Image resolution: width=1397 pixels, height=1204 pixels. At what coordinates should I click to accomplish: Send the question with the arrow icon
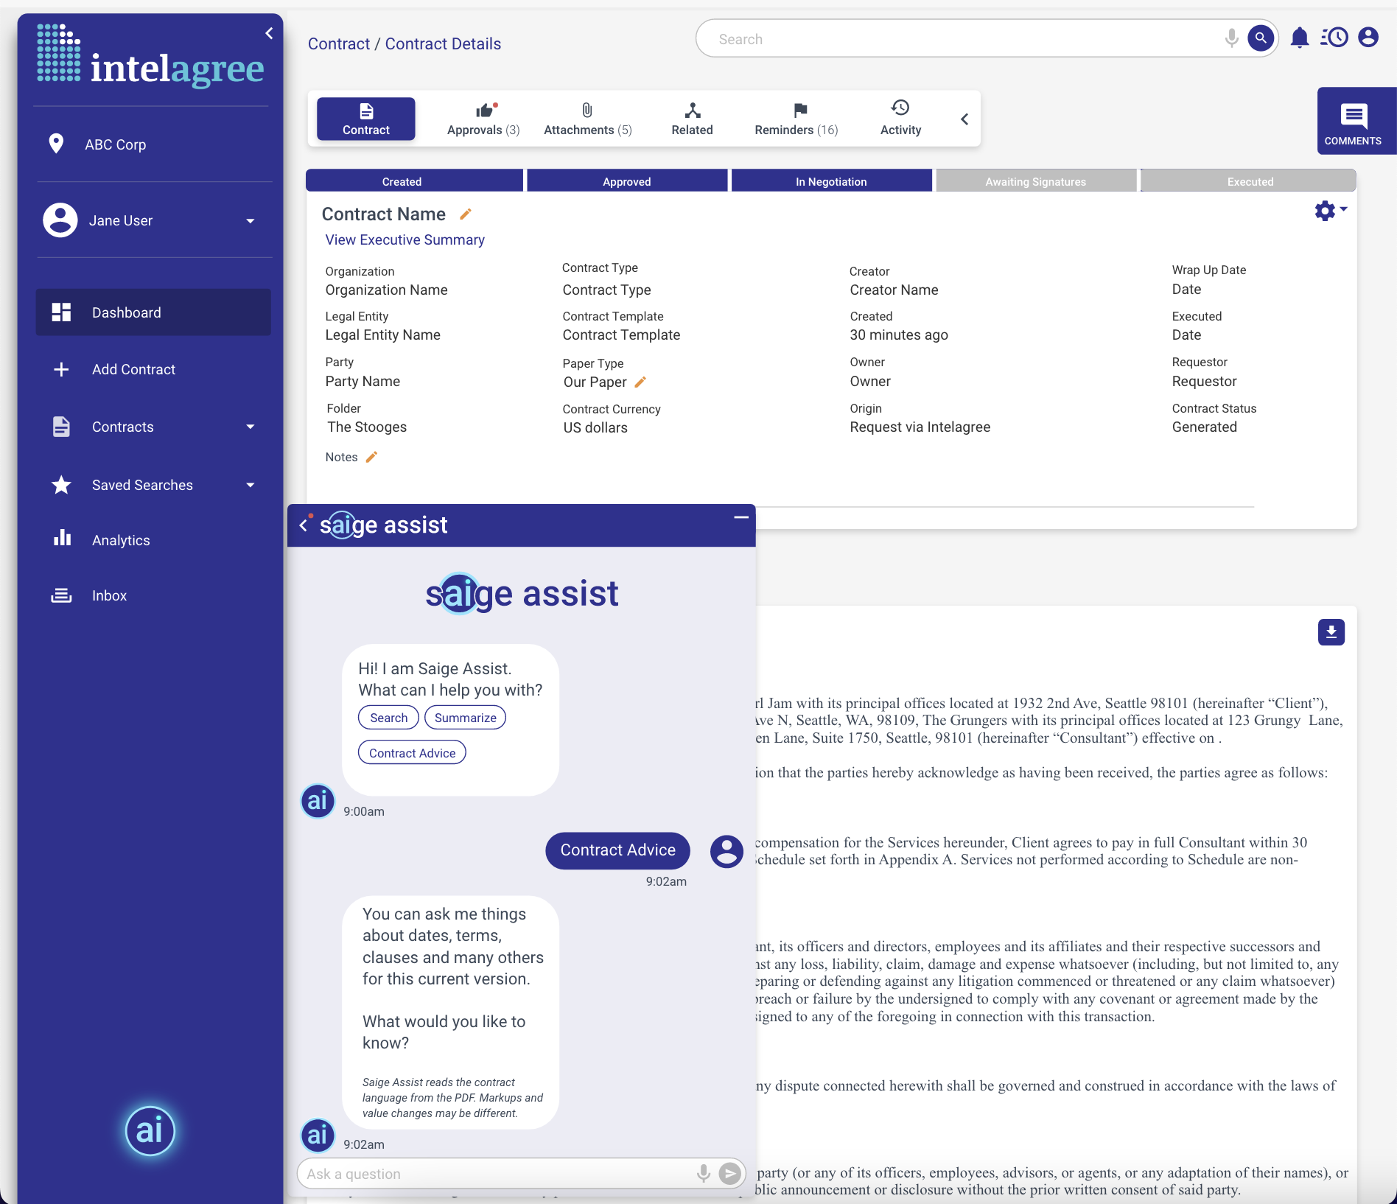(729, 1173)
